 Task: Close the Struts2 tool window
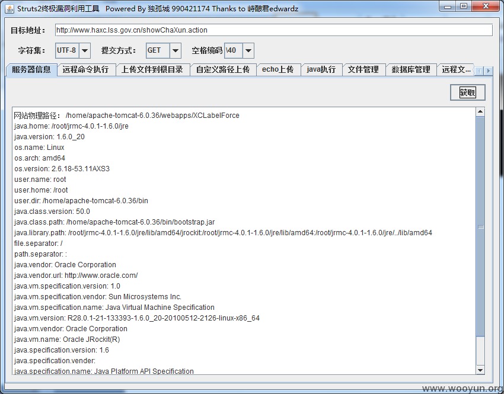(486, 7)
